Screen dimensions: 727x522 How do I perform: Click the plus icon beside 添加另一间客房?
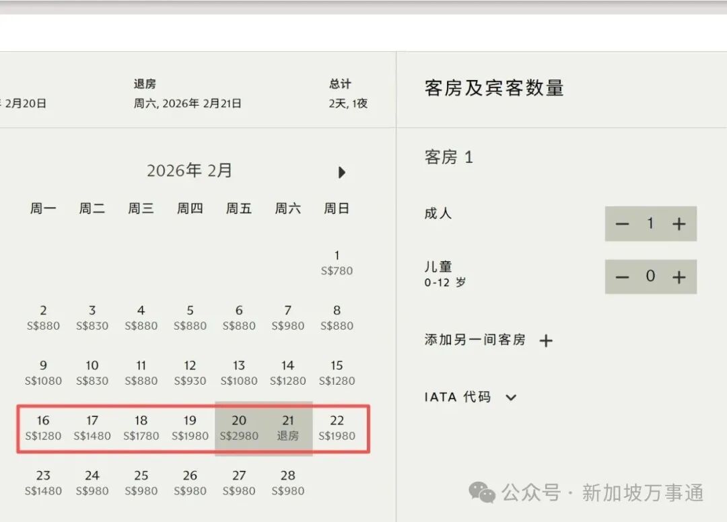click(x=546, y=341)
